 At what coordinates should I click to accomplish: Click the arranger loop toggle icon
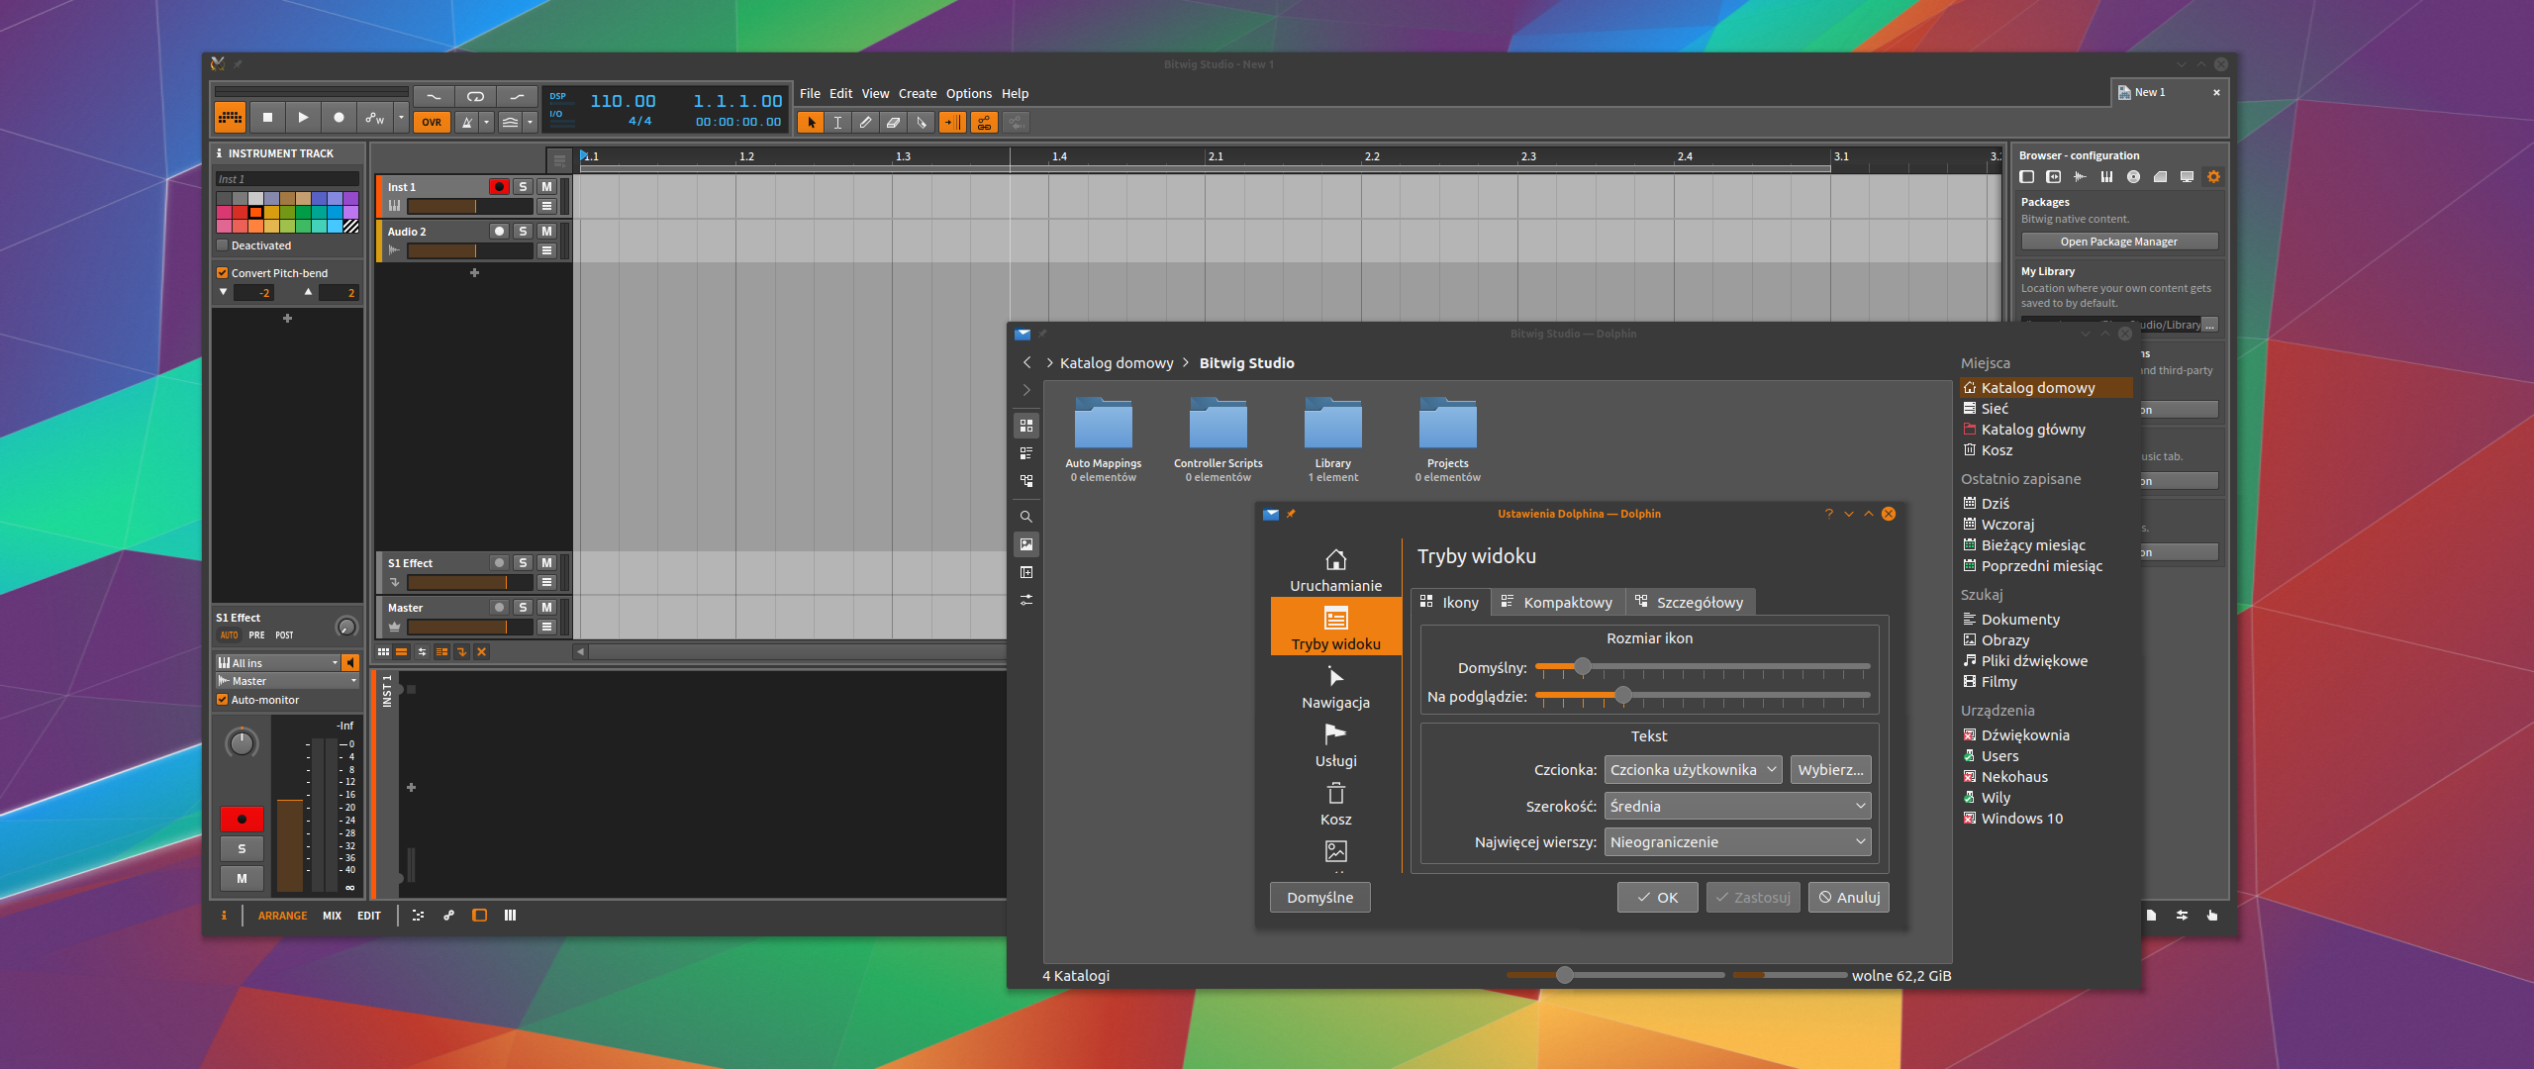coord(475,96)
